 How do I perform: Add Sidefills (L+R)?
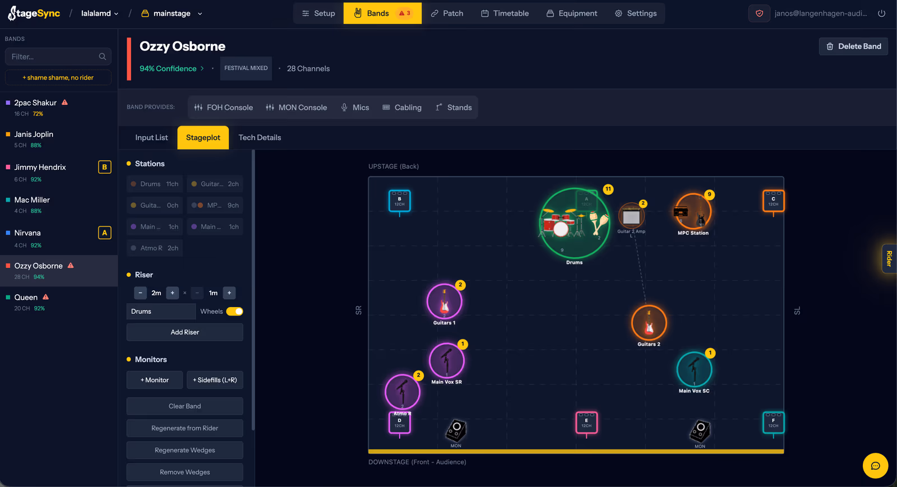(x=215, y=380)
